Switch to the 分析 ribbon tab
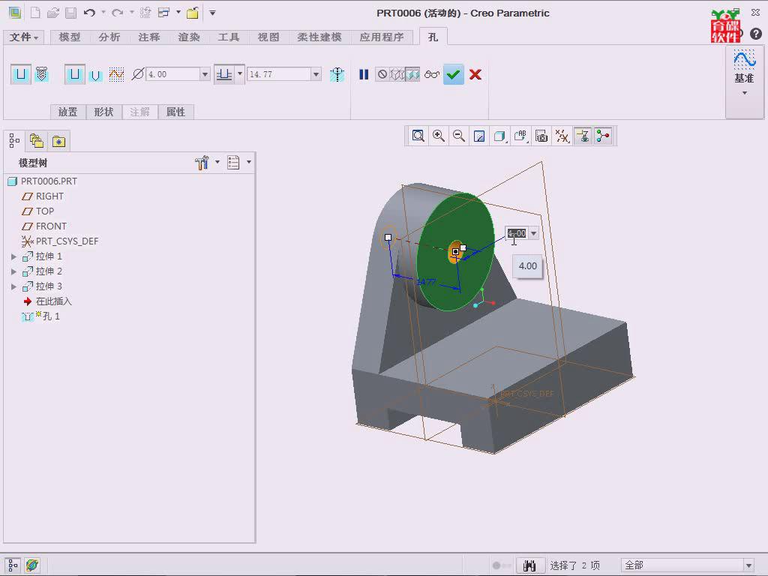Image resolution: width=768 pixels, height=576 pixels. click(109, 37)
